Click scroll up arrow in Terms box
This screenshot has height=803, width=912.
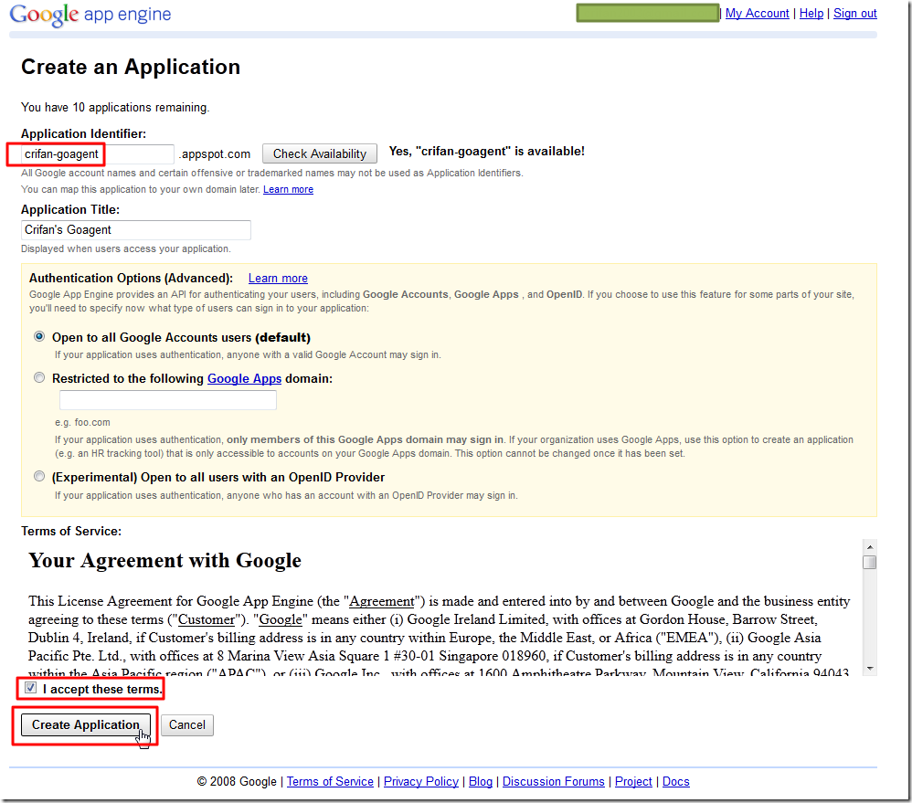pyautogui.click(x=869, y=545)
